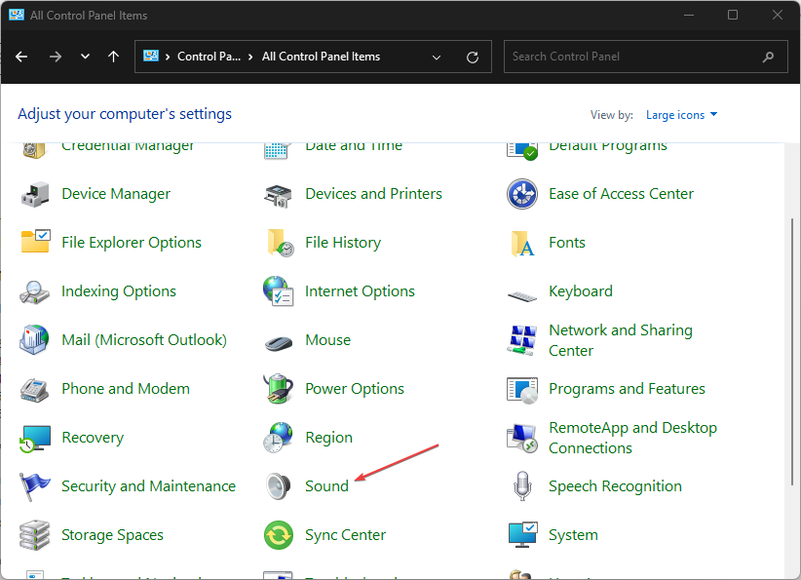Screen dimensions: 801x580
Task: Open the View by Large icons dropdown
Action: (681, 115)
